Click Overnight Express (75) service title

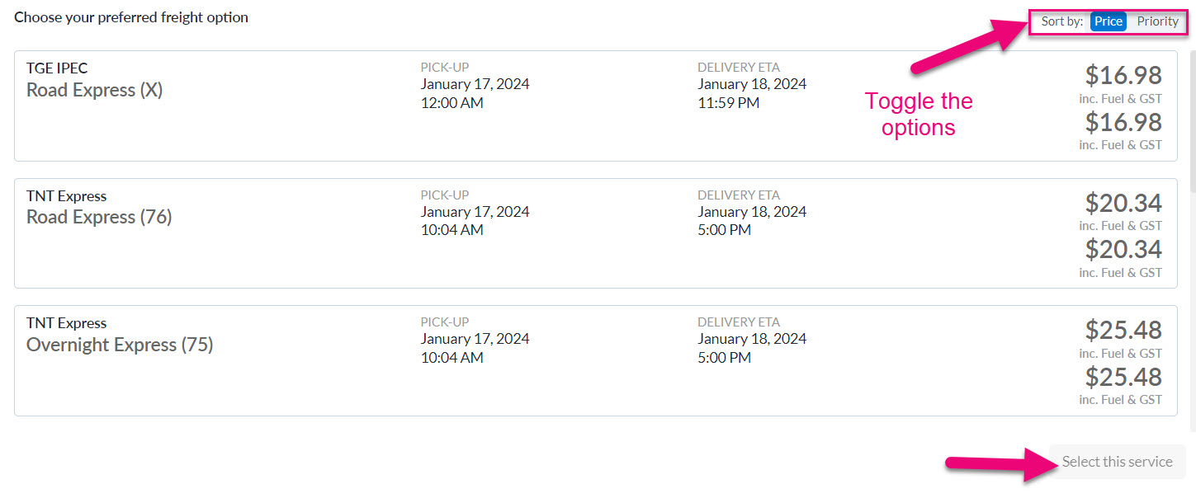point(120,345)
